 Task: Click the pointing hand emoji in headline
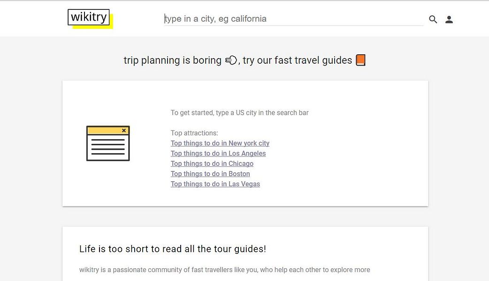click(231, 60)
